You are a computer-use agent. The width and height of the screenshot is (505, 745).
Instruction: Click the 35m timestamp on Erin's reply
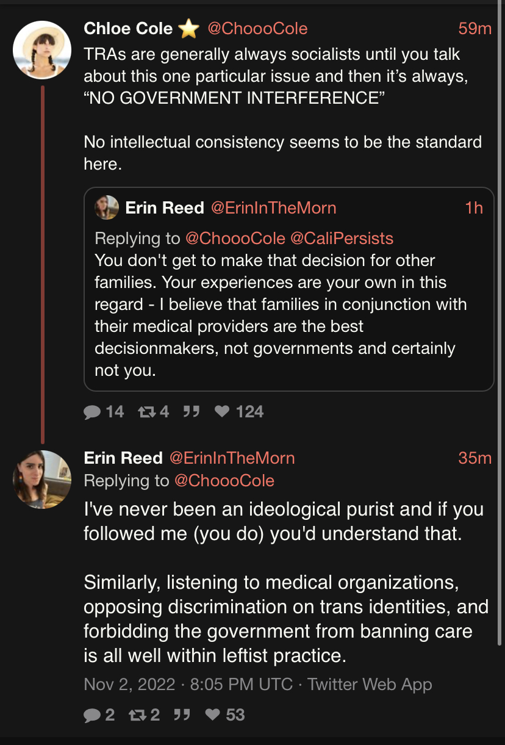click(x=475, y=458)
